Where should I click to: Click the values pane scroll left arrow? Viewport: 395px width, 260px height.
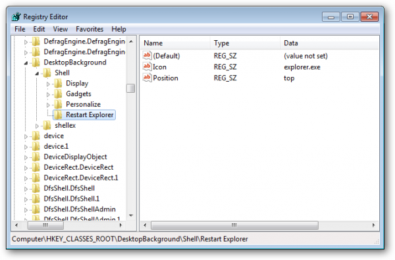(x=145, y=225)
